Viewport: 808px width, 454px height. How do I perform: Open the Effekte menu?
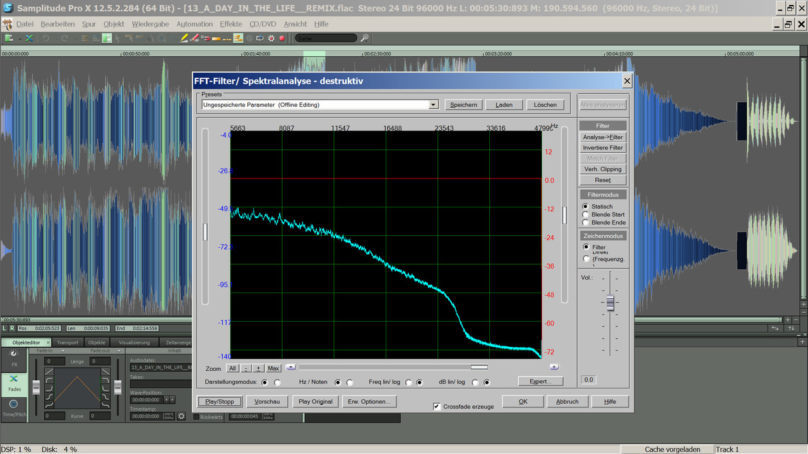tap(231, 24)
